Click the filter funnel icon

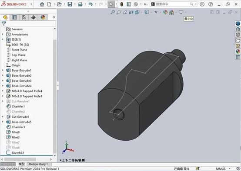click(x=3, y=23)
